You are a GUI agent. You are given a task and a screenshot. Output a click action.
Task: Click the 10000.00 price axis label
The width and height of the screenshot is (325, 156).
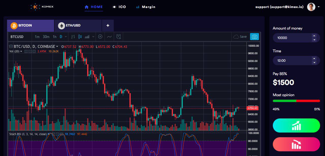253,46
